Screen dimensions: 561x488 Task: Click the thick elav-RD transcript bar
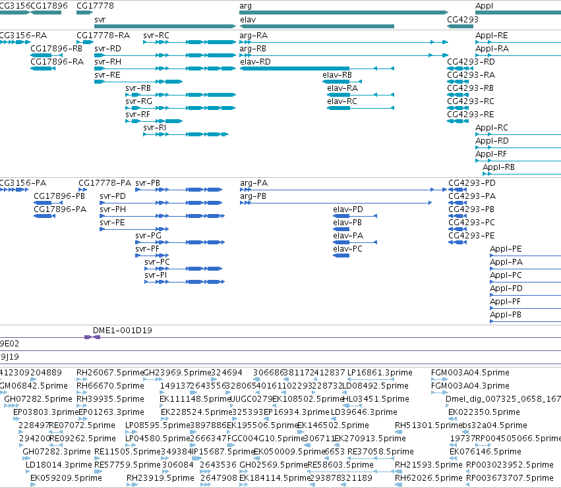pos(295,68)
